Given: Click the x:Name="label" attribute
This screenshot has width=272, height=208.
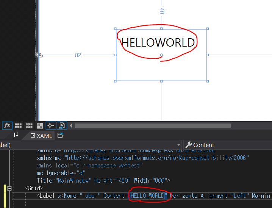Looking at the screenshot, I should click(x=79, y=196).
